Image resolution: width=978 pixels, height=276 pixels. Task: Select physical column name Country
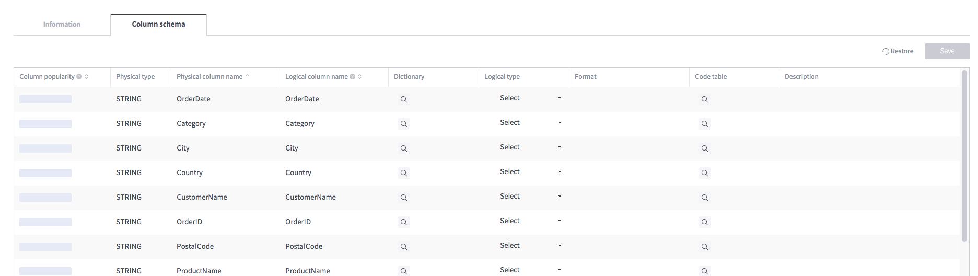pyautogui.click(x=190, y=173)
